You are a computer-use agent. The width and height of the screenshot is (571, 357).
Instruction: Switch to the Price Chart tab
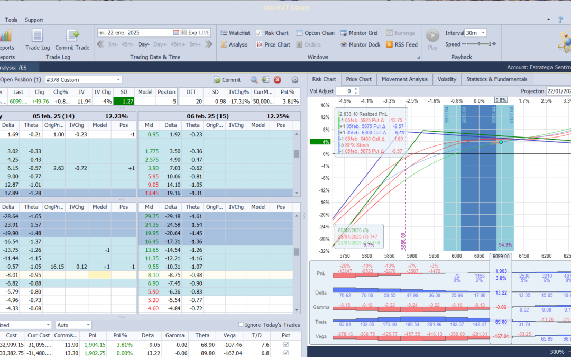coord(358,79)
